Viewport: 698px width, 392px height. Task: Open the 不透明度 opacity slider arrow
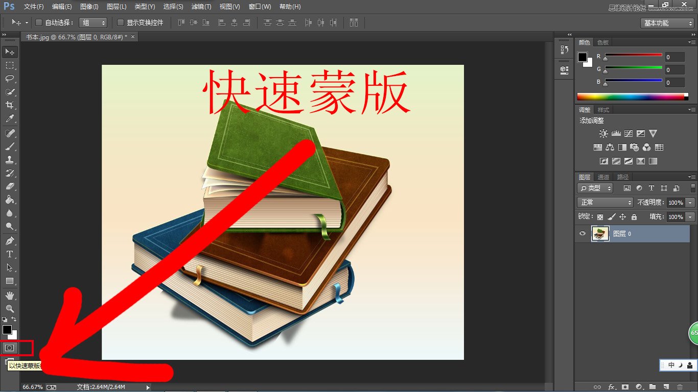[x=691, y=203]
